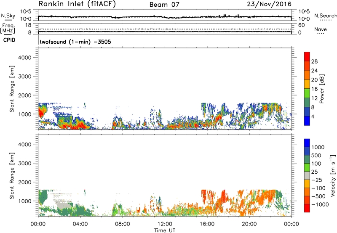Image resolution: width=337 pixels, height=233 pixels.
Task: Click the red top of power colorbar
Action: pos(307,56)
